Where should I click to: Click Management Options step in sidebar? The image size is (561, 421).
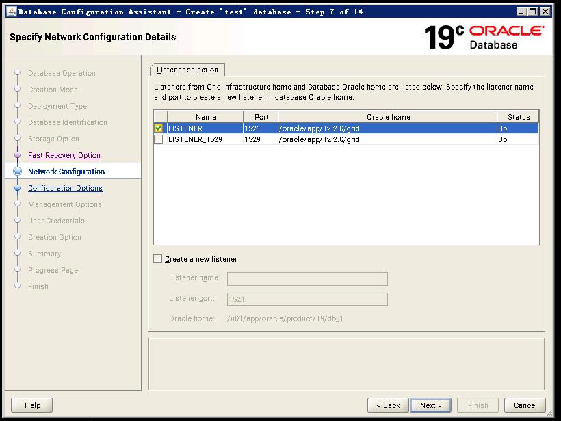(x=65, y=204)
